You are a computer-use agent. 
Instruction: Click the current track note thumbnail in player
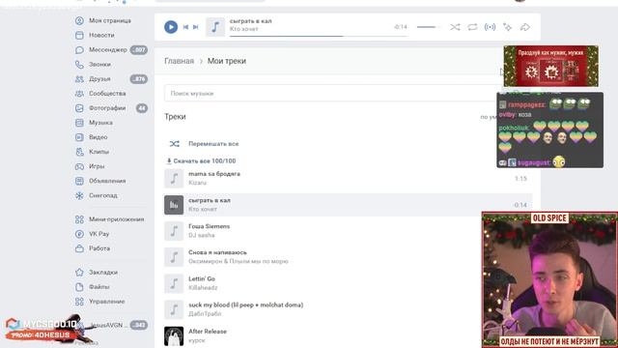point(215,27)
